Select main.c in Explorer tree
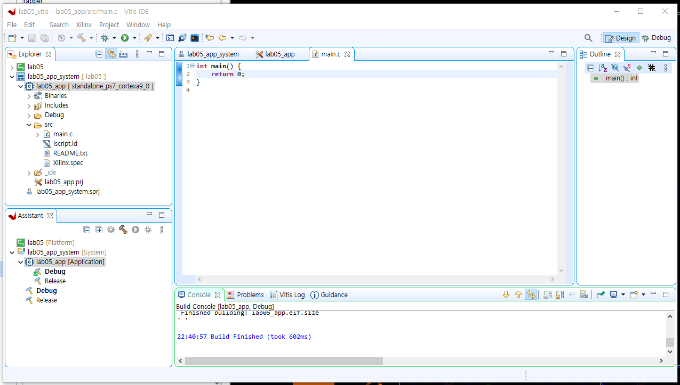 [63, 134]
